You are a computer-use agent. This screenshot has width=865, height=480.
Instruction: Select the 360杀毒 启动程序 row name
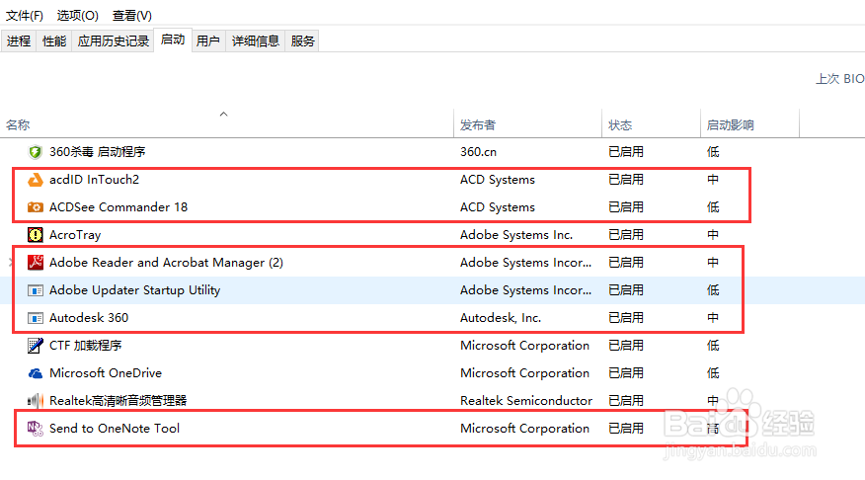(x=97, y=152)
